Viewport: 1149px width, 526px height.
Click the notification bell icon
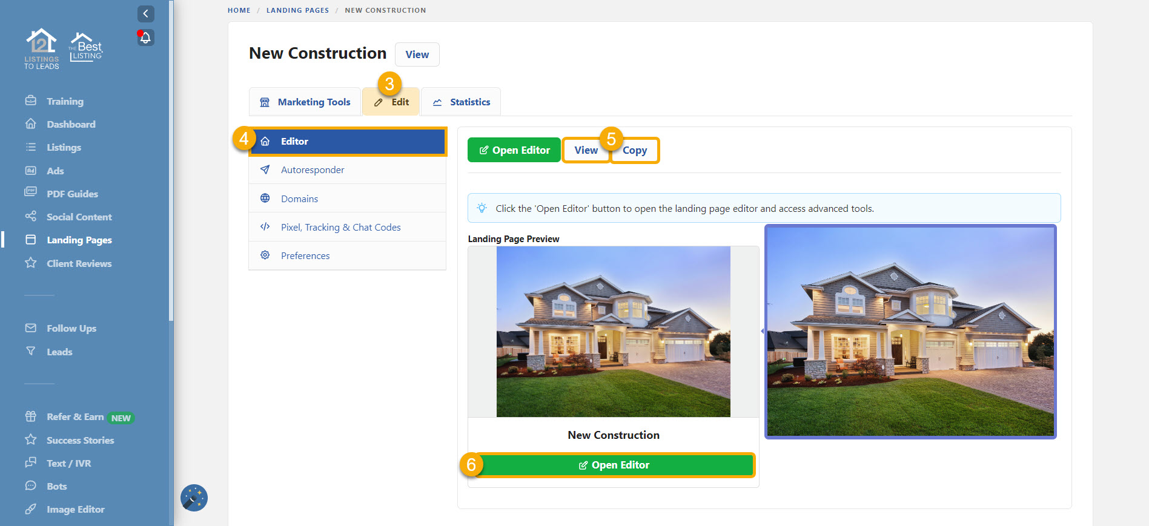point(145,38)
